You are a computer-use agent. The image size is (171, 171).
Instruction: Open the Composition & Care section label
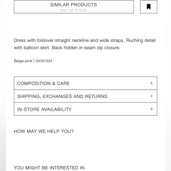[x=43, y=83]
